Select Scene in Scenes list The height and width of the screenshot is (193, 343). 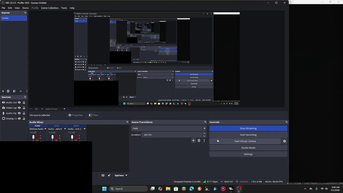tap(13, 18)
